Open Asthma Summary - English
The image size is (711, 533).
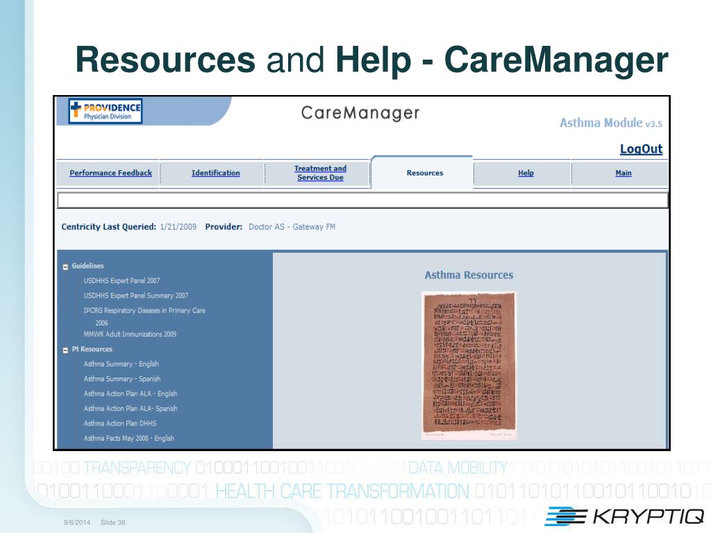[121, 364]
